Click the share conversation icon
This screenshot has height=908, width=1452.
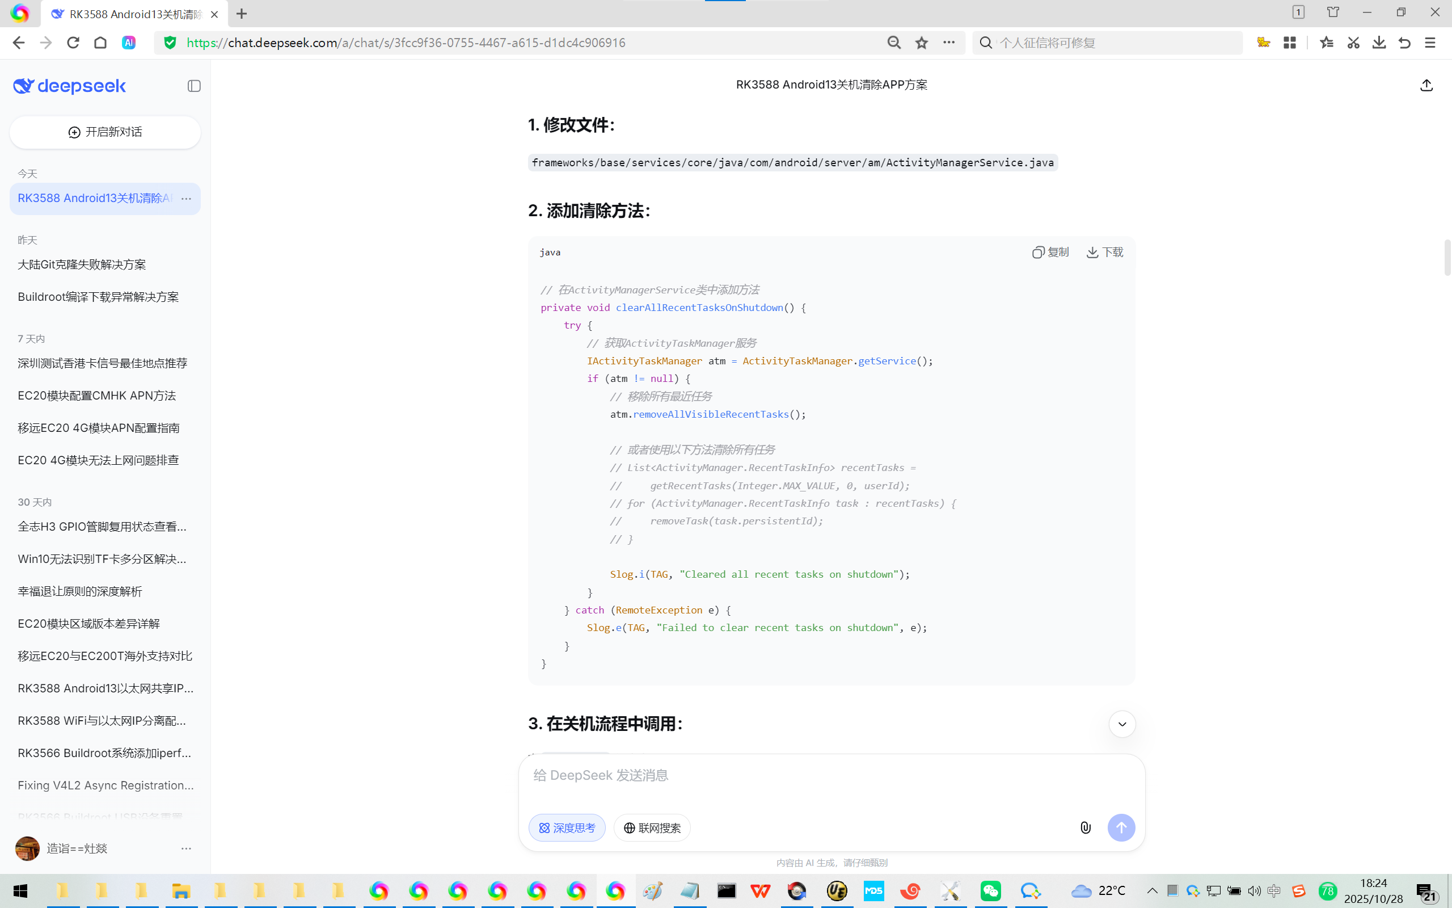(1426, 85)
